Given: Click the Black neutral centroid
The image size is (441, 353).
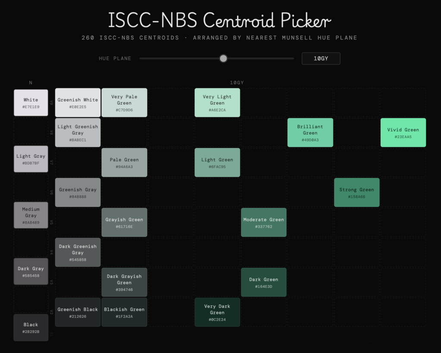Looking at the screenshot, I should coord(31,327).
